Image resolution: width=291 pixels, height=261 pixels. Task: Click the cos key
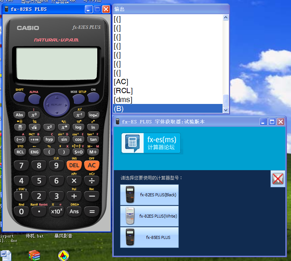point(78,139)
